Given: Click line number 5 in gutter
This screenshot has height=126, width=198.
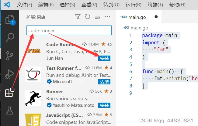Looking at the screenshot, I should [x=131, y=64].
